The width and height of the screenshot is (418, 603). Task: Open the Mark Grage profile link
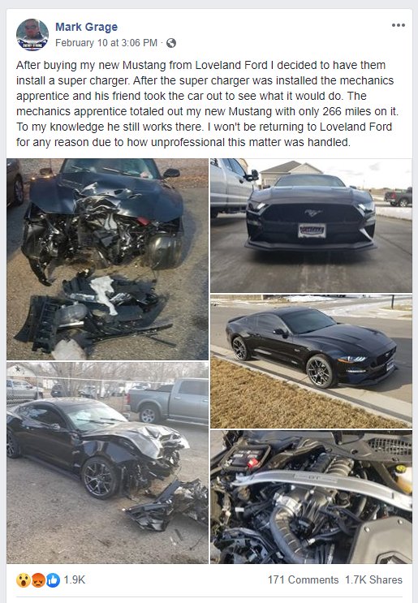[87, 27]
